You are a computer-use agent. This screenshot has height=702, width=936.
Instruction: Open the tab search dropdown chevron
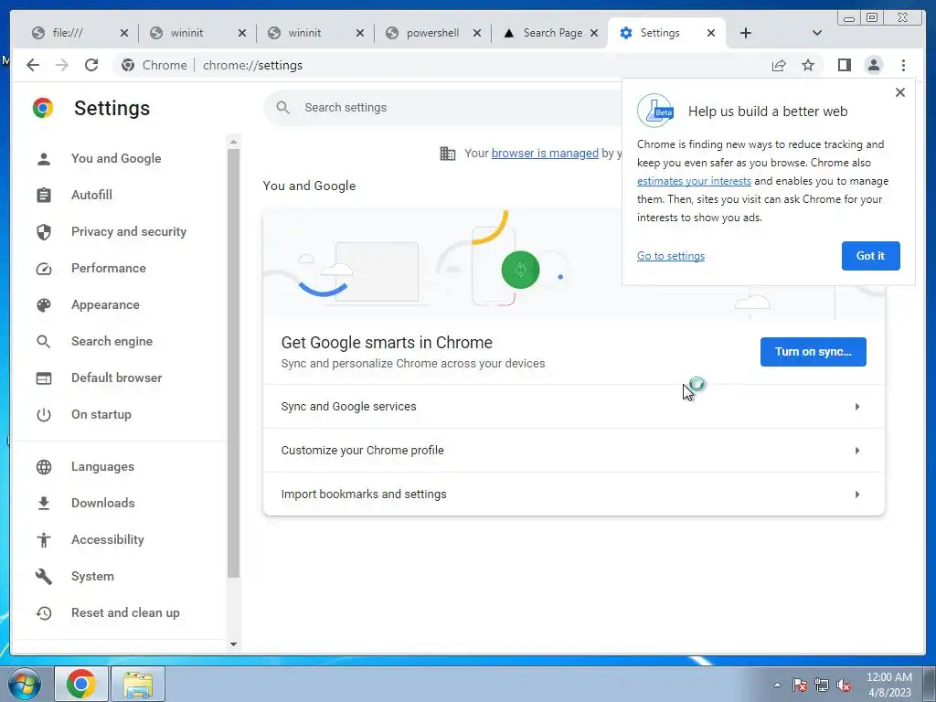[817, 33]
